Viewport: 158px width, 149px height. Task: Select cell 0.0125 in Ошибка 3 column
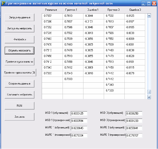[135, 16]
